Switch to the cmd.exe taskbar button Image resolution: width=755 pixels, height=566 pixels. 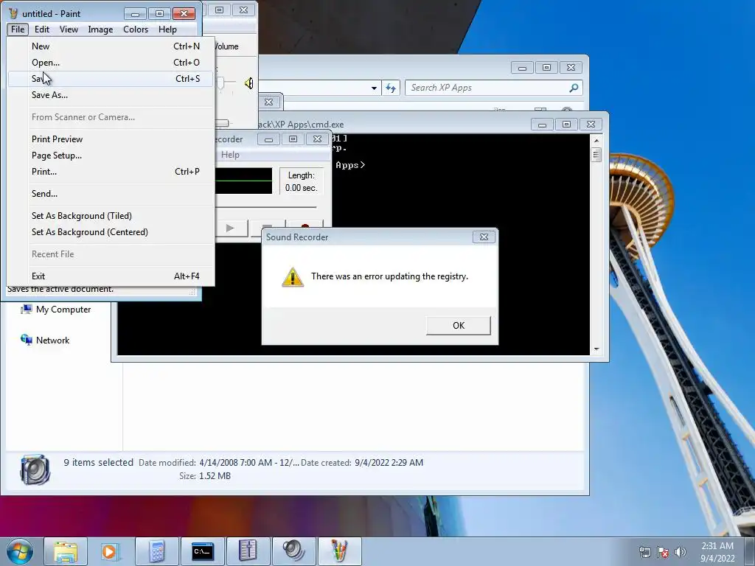pos(202,551)
